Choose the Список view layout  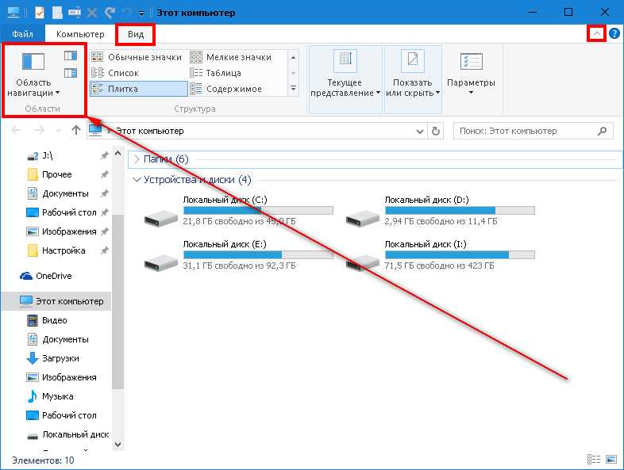(x=137, y=73)
